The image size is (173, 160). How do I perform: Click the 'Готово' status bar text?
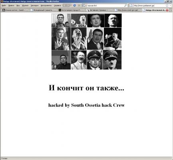click(x=4, y=158)
